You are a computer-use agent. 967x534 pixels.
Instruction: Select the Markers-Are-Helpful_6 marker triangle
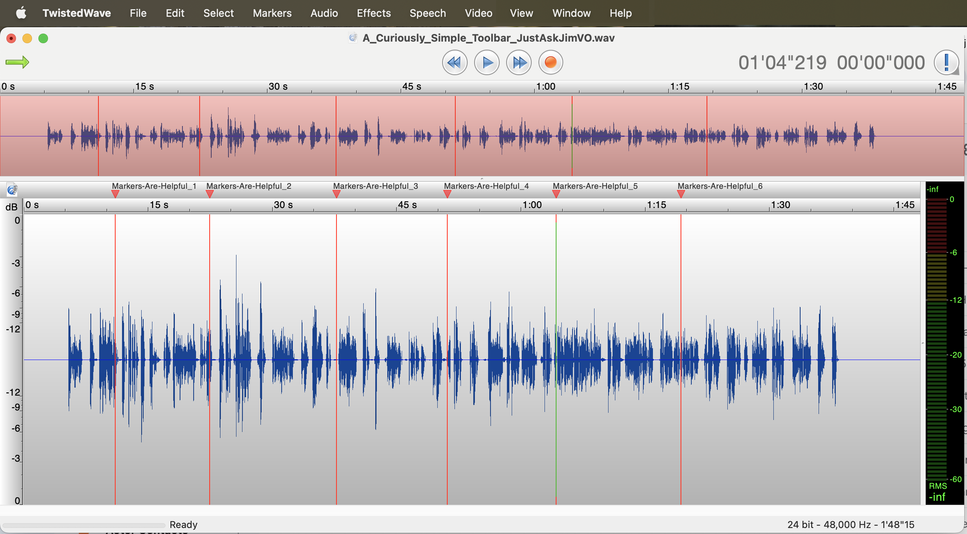tap(681, 194)
